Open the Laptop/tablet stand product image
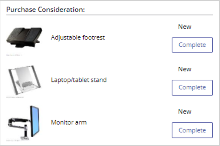 pos(25,80)
